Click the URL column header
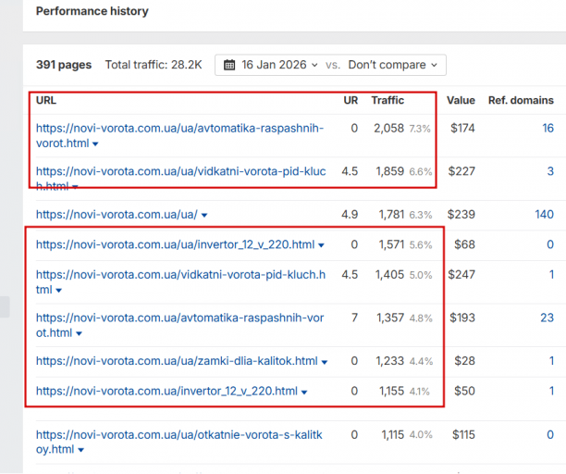The height and width of the screenshot is (474, 566). 46,100
